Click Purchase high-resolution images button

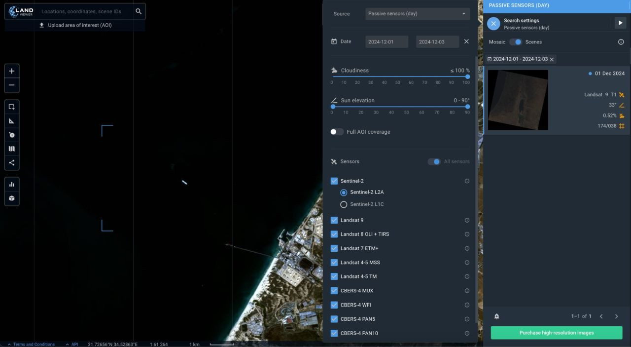[x=557, y=333]
